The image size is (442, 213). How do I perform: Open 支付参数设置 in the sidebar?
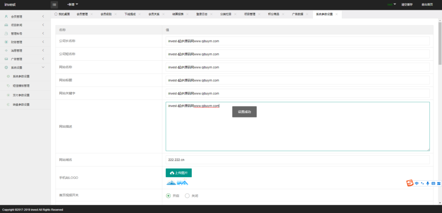tap(21, 95)
